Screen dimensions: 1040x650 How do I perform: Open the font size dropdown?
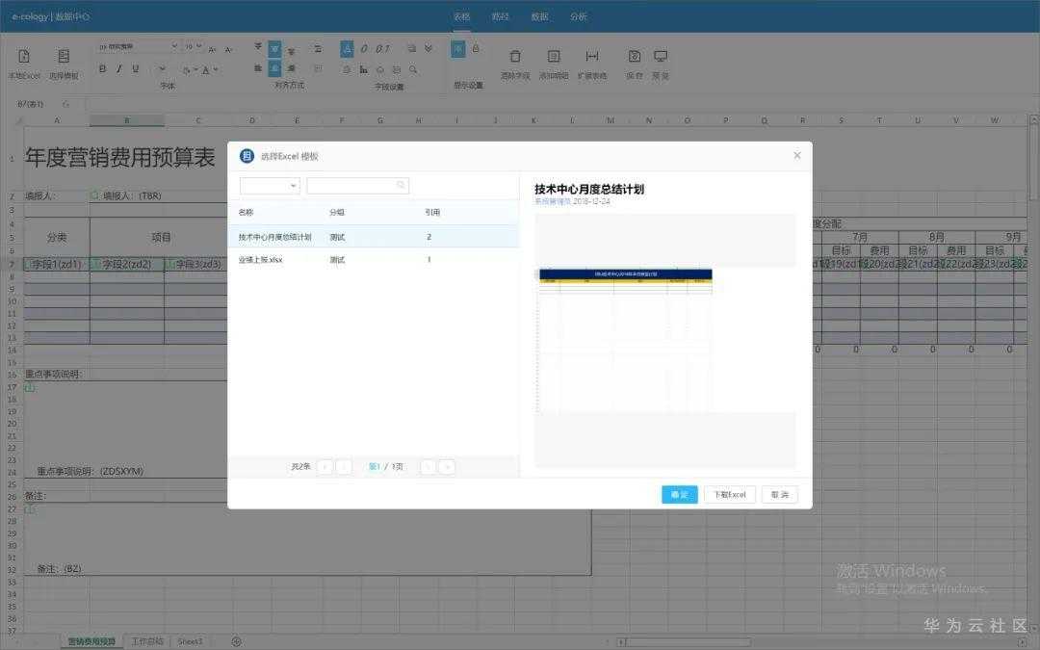193,46
